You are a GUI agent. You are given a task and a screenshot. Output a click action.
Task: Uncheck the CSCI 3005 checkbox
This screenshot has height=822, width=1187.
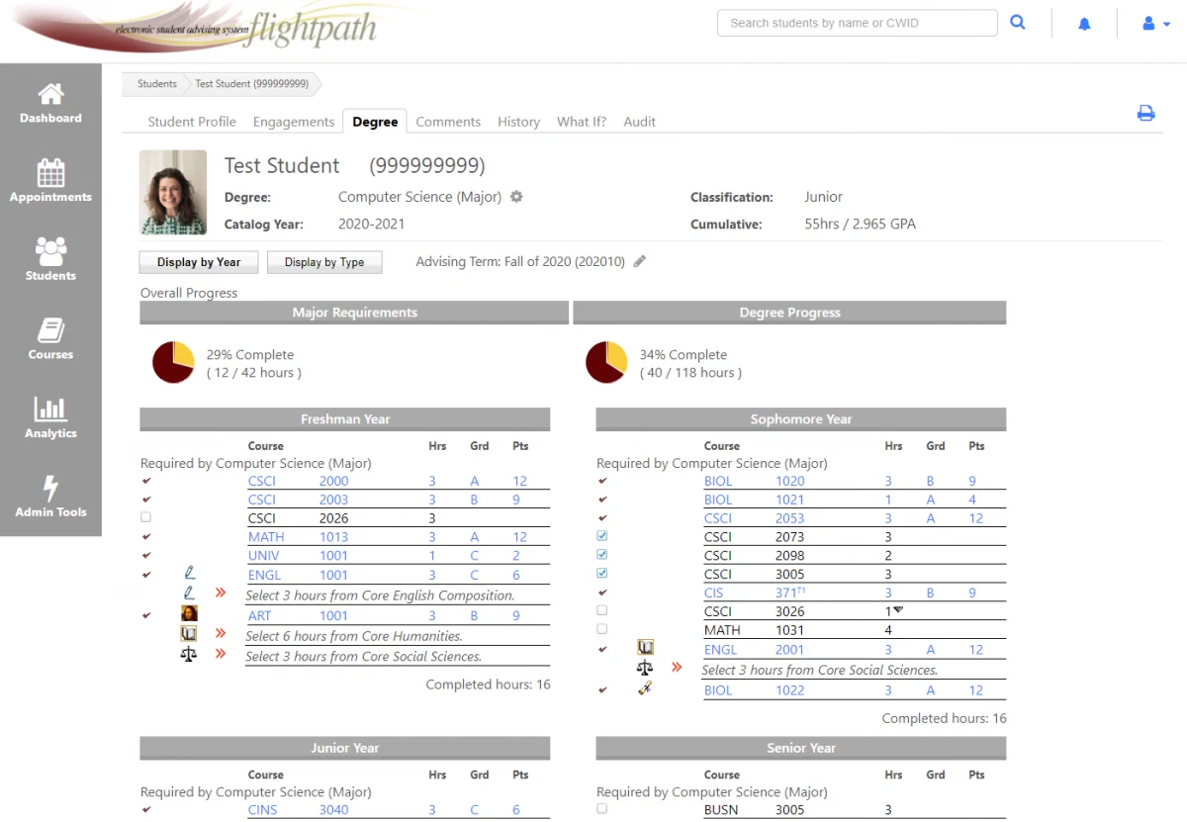pyautogui.click(x=602, y=574)
